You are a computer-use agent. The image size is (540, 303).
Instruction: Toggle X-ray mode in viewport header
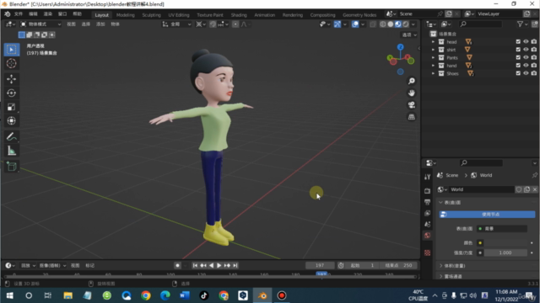(373, 24)
